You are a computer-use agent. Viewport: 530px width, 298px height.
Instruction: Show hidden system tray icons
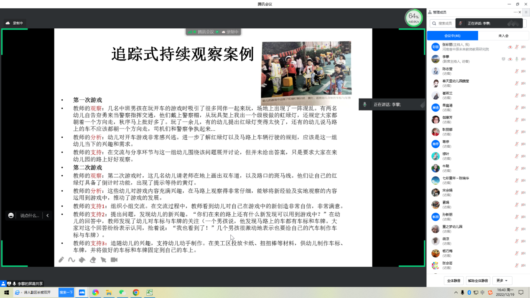pos(456,293)
